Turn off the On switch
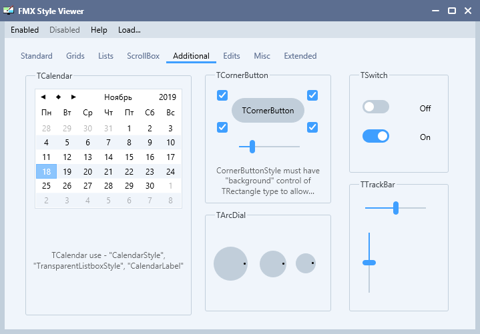 [376, 136]
